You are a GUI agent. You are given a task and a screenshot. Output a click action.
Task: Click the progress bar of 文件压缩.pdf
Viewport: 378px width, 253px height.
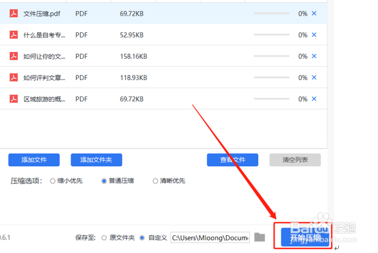click(271, 14)
